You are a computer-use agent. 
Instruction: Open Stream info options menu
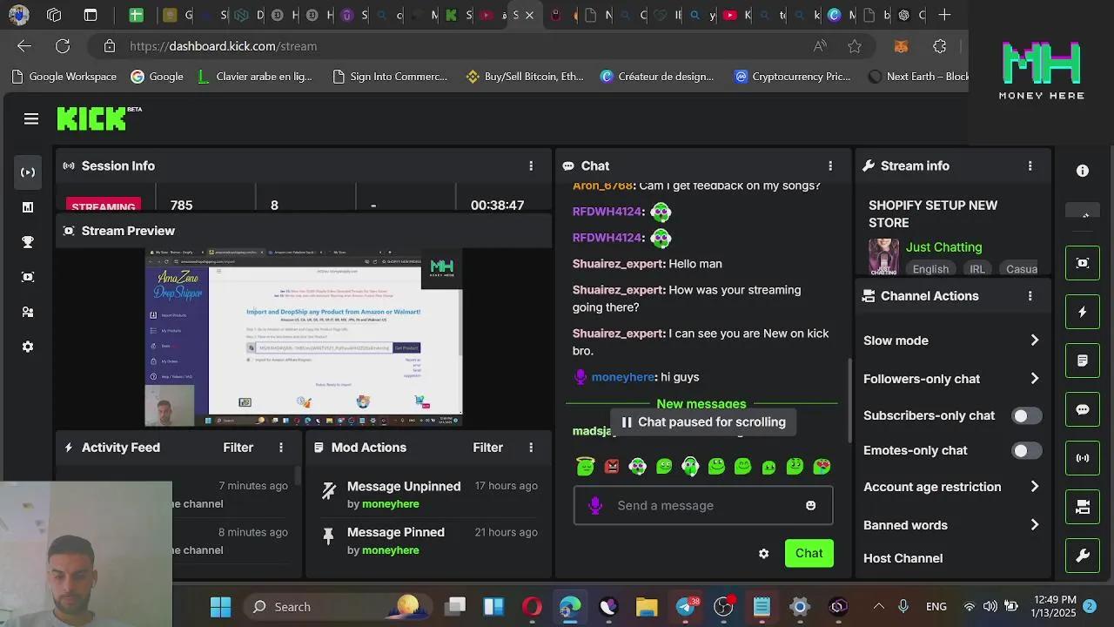(x=1030, y=165)
